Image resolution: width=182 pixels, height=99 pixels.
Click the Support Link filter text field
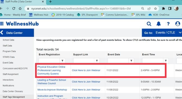click(x=84, y=61)
